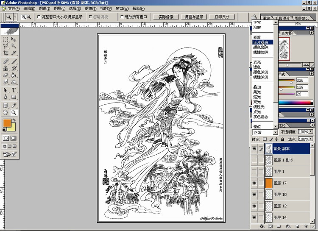318x231 pixels.
Task: Toggle lock position icon
Action: [276, 139]
